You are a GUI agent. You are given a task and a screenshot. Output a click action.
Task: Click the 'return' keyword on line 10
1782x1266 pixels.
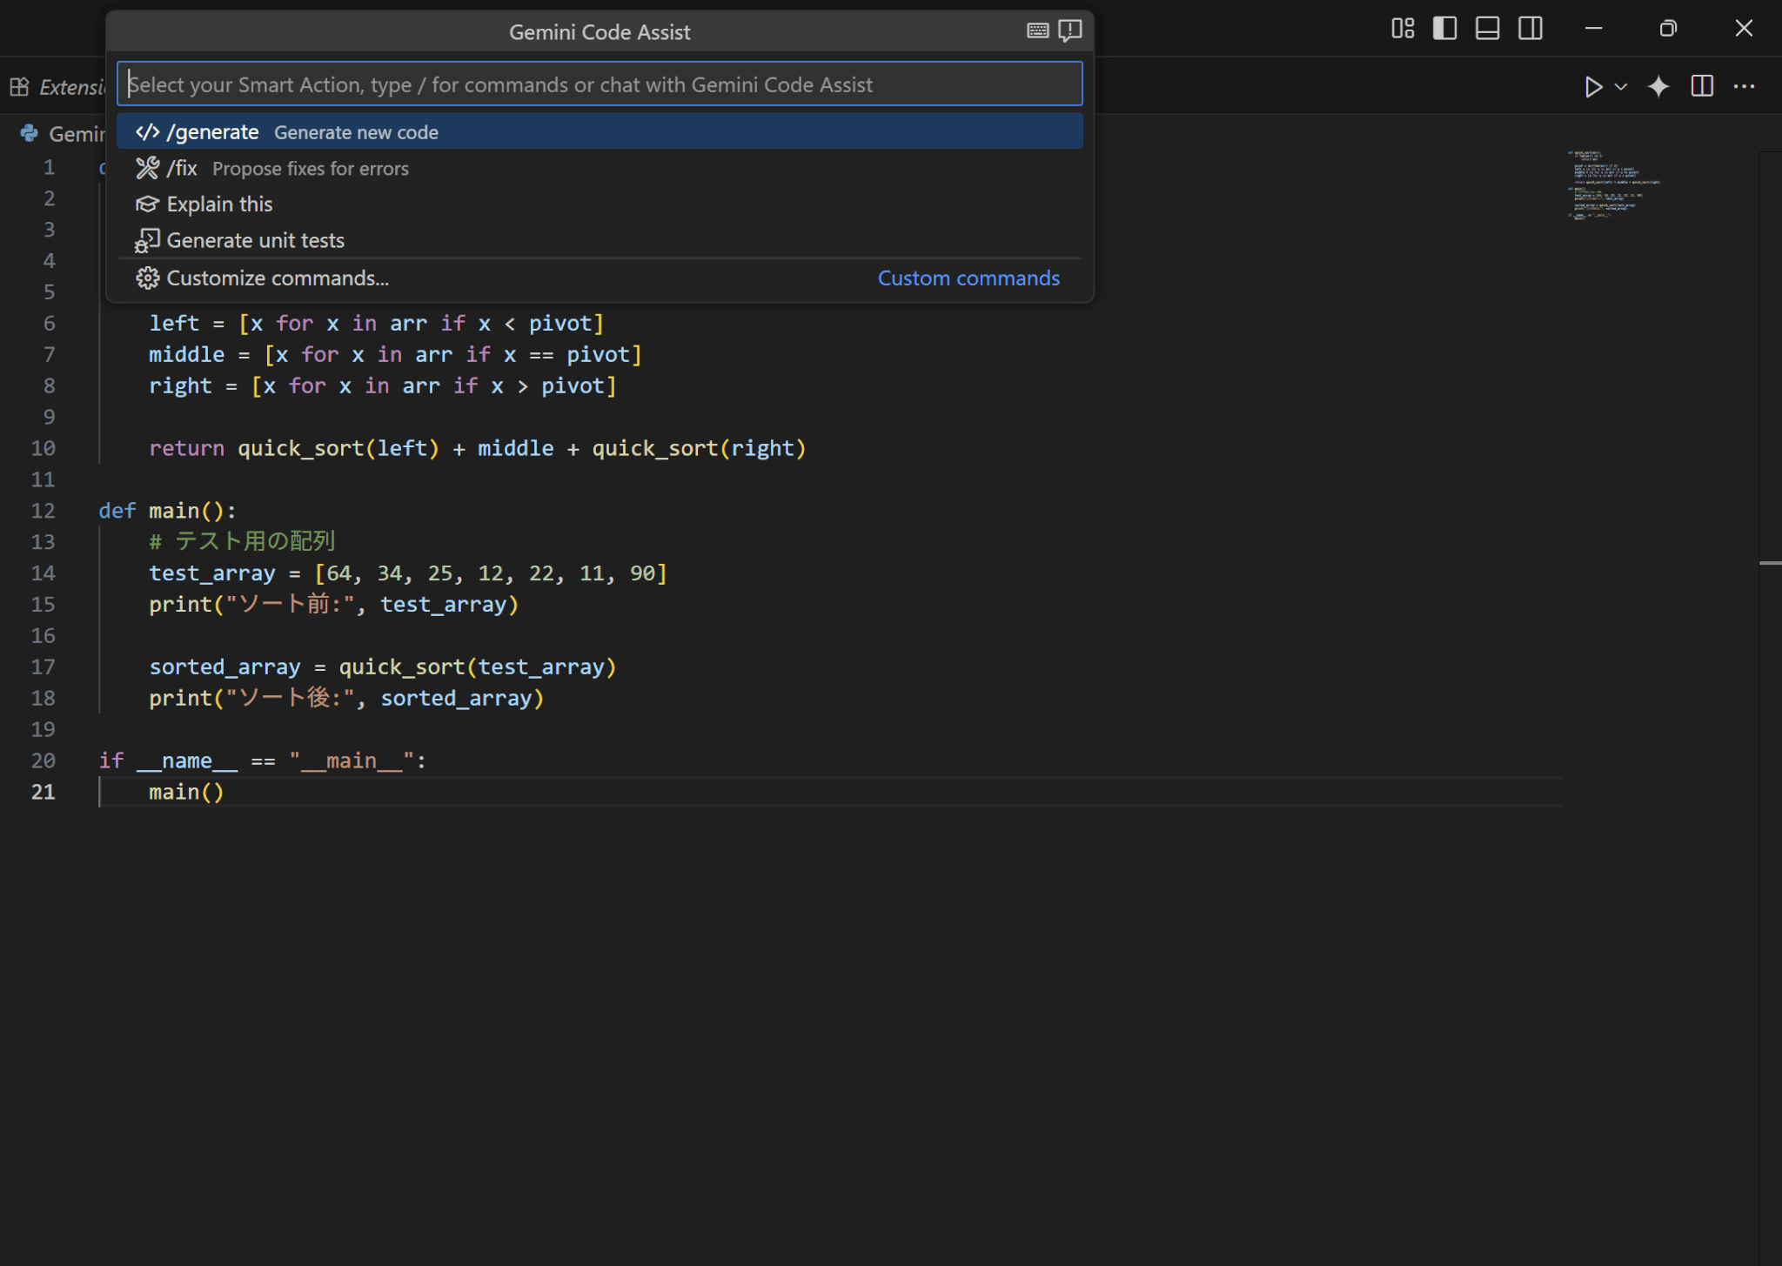coord(186,448)
